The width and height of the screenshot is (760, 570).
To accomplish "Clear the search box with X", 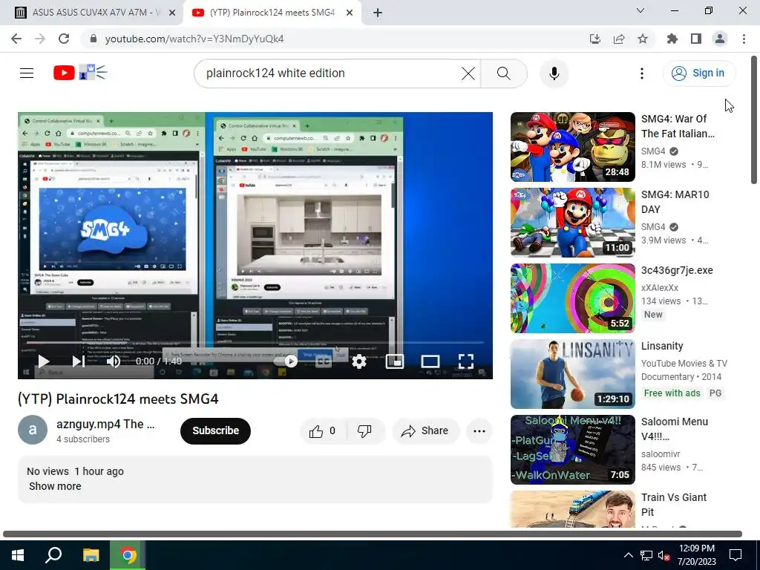I will pyautogui.click(x=468, y=73).
